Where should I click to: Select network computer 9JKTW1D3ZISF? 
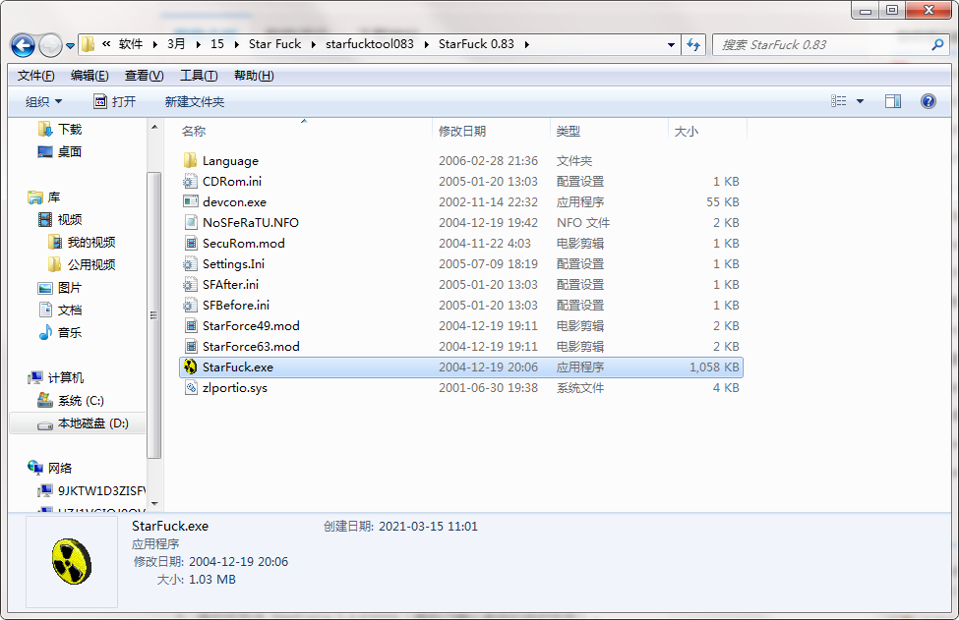pos(91,490)
